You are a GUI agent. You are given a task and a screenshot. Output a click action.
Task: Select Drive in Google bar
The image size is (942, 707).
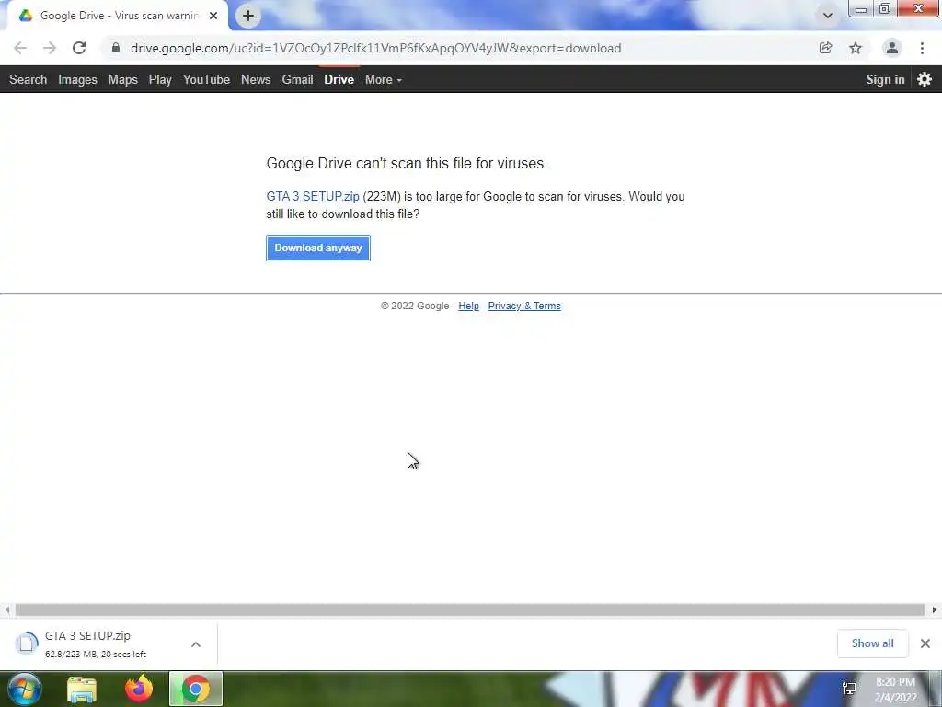(x=339, y=79)
